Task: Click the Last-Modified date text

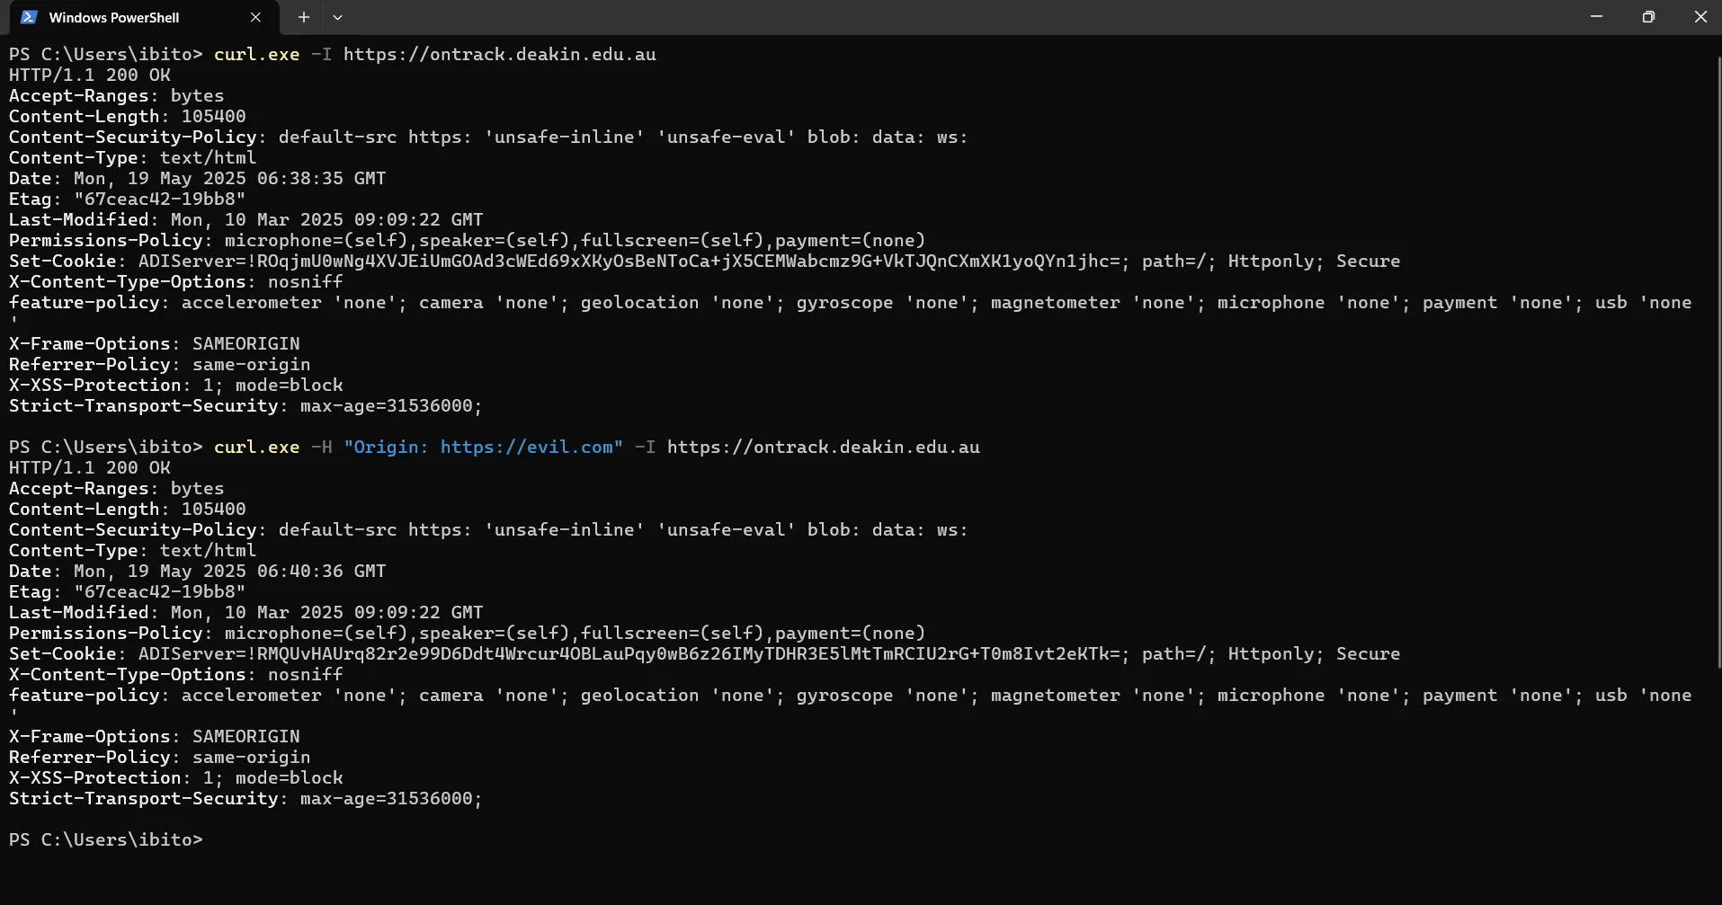Action: 324,218
